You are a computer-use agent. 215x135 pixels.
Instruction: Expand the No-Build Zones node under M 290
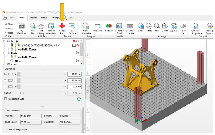[x=8, y=49]
